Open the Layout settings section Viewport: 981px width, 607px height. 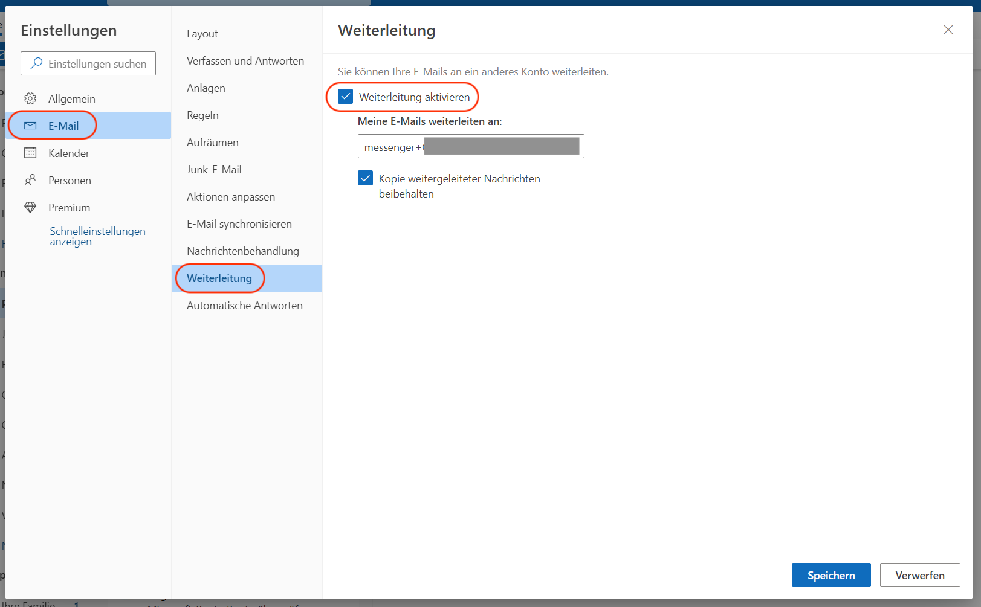202,34
